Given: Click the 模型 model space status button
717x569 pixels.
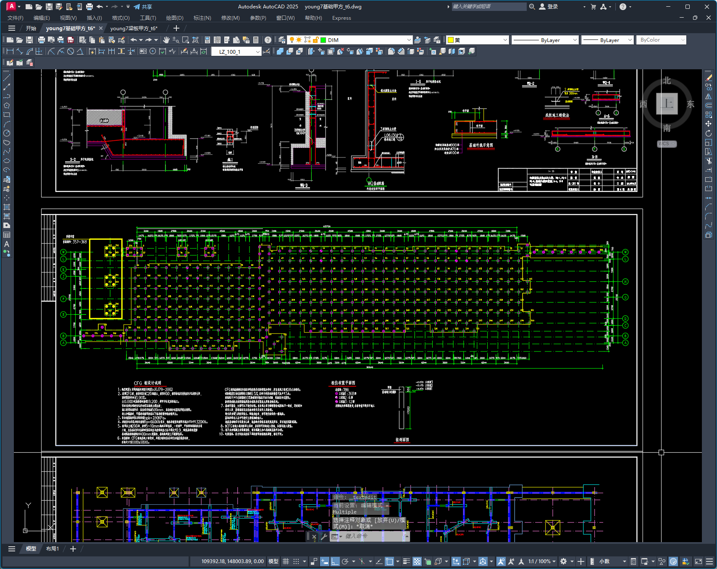Looking at the screenshot, I should click(x=273, y=561).
